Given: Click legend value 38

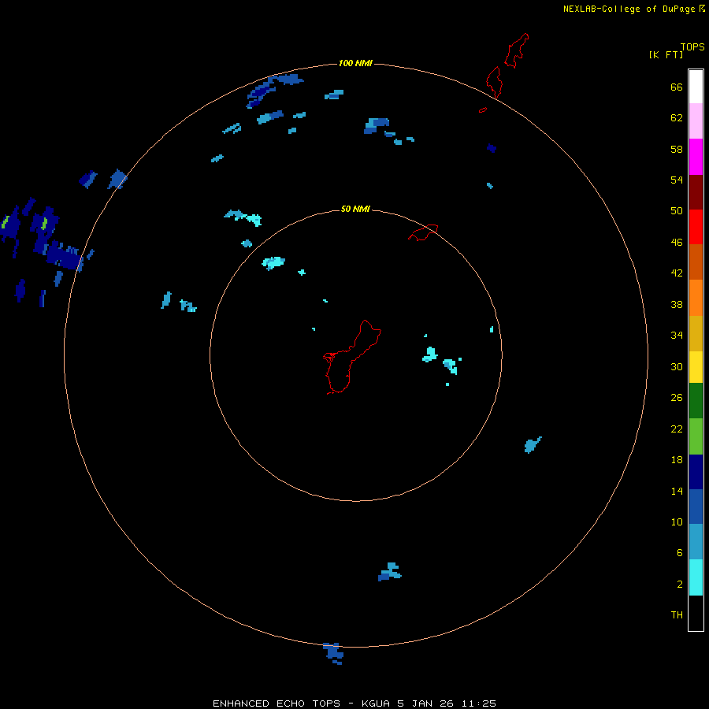Looking at the screenshot, I should (677, 304).
